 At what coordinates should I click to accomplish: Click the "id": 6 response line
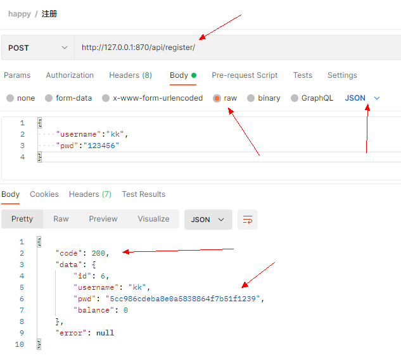[x=91, y=276]
